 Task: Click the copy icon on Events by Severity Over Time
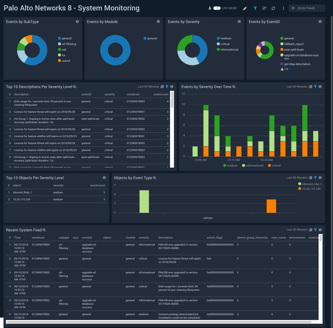310,86
